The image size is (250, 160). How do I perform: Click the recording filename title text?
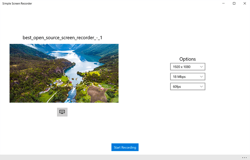(x=63, y=37)
